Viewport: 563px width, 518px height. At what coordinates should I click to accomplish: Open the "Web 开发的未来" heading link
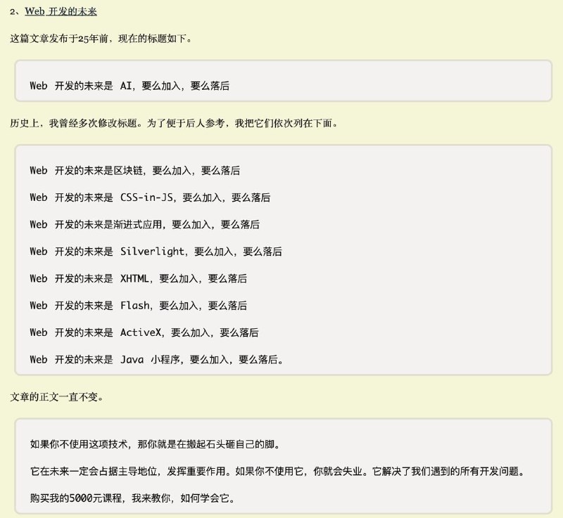[x=61, y=11]
